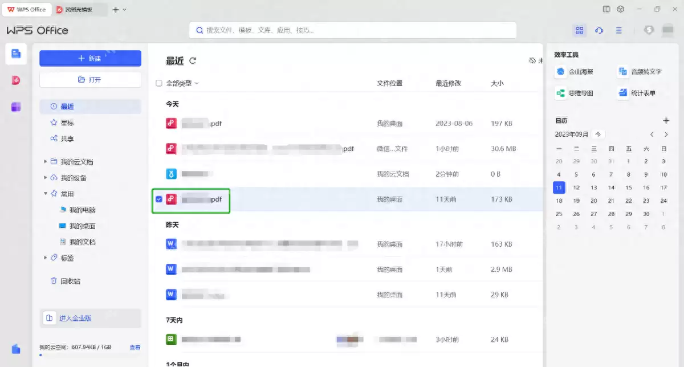Collapse the 常用 section
The height and width of the screenshot is (367, 684).
tap(46, 193)
